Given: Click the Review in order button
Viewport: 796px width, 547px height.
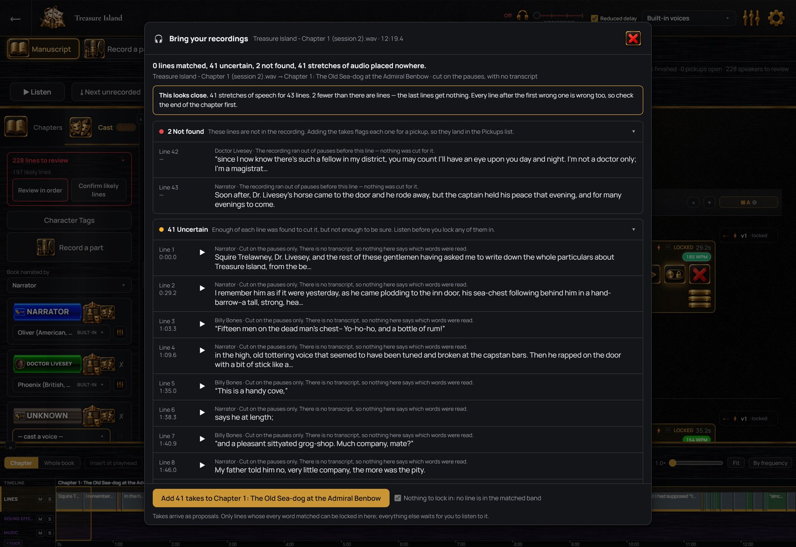Looking at the screenshot, I should (x=40, y=190).
